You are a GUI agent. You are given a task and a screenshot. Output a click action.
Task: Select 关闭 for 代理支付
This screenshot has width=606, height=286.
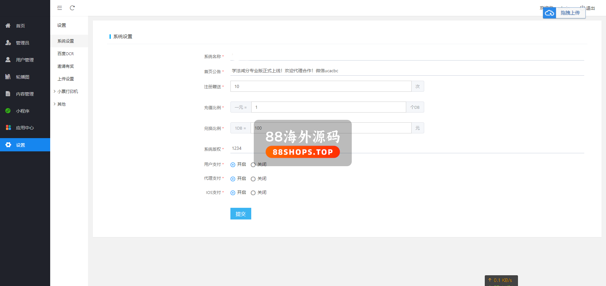[253, 179]
